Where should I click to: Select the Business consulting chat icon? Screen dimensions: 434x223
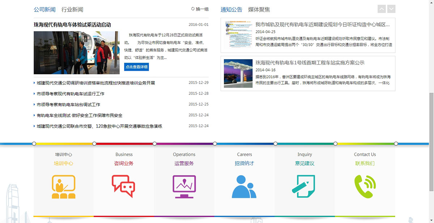click(124, 186)
